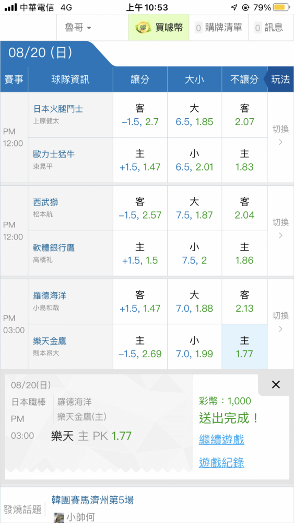Toggle selected 主 1.77 bet for 樂天金鷹

pos(244,347)
